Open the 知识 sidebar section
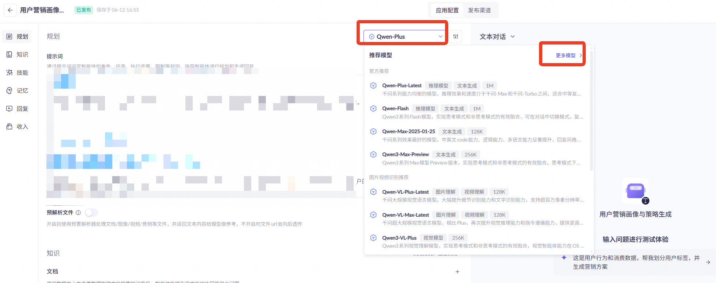Viewport: 716px width, 283px height. click(17, 54)
